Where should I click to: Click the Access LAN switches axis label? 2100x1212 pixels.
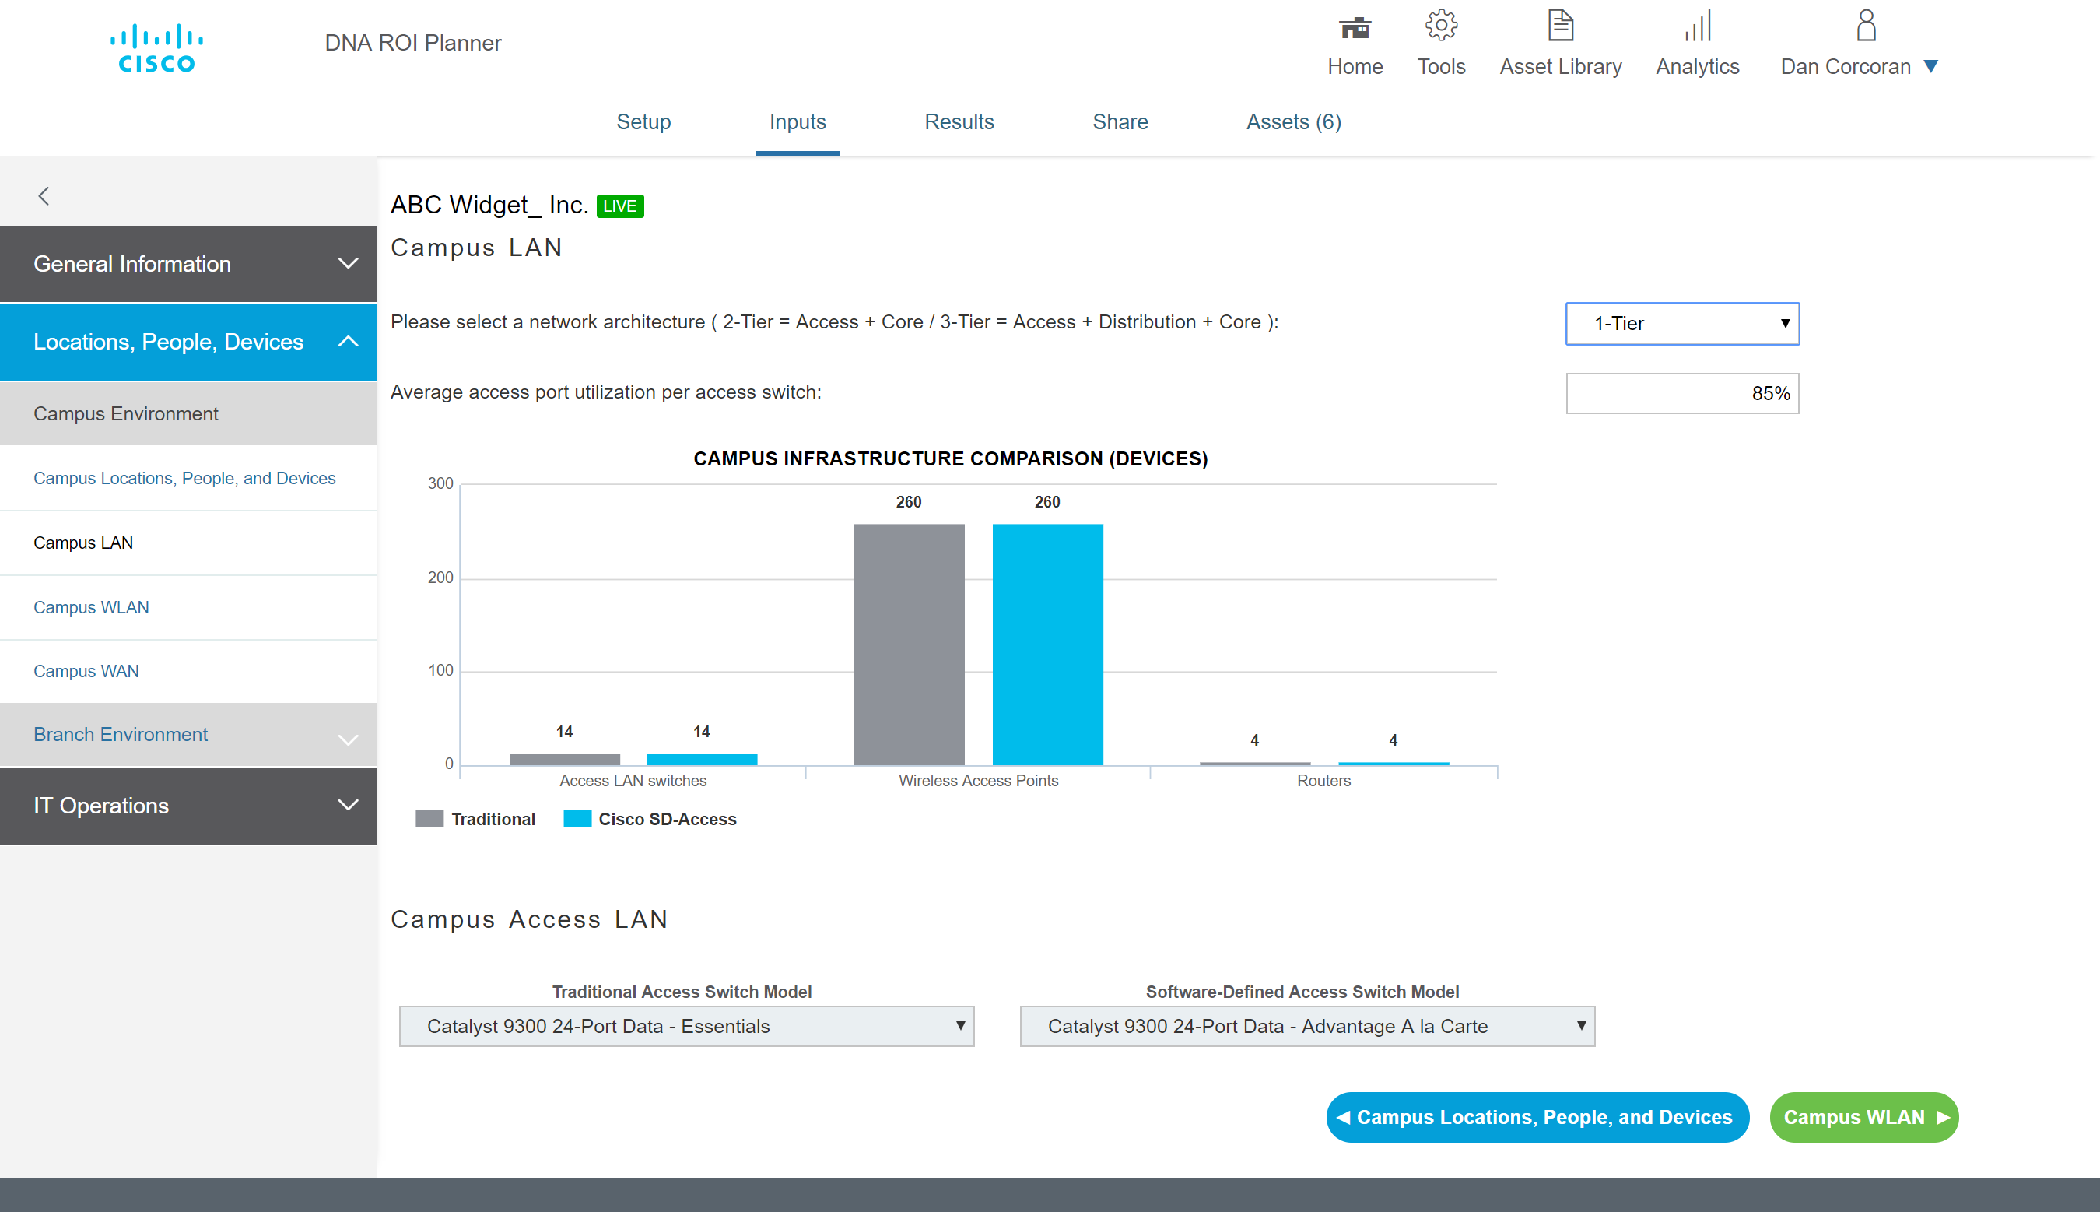[x=633, y=781]
